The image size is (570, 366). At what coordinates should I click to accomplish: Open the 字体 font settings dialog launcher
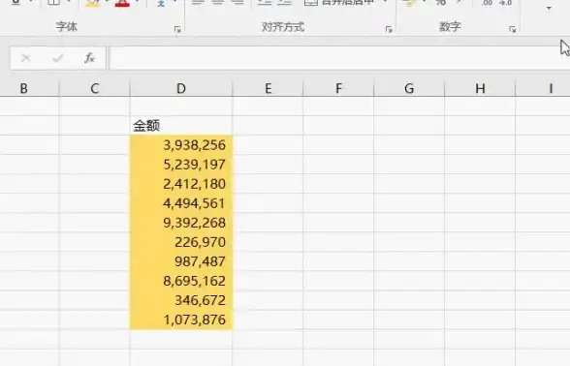click(177, 29)
